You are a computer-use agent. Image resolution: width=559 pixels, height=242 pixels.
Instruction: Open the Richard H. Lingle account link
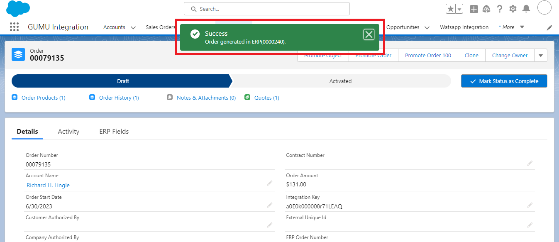coord(48,185)
